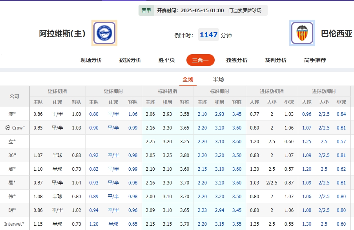Image resolution: width=354 pixels, height=230 pixels.
Task: Click the active 全场 sub-tab
Action: click(x=188, y=79)
